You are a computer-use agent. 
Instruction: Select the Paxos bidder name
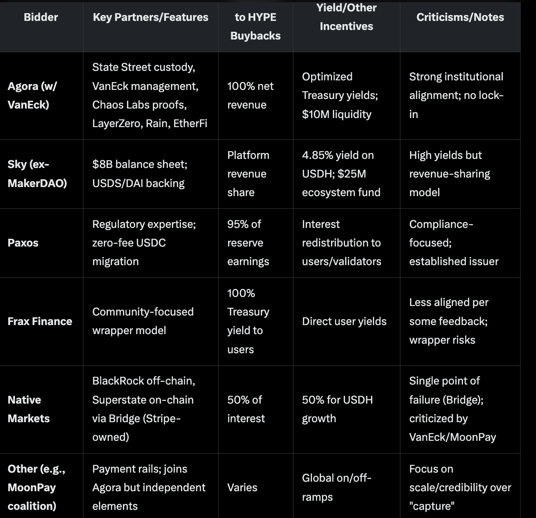pos(23,243)
